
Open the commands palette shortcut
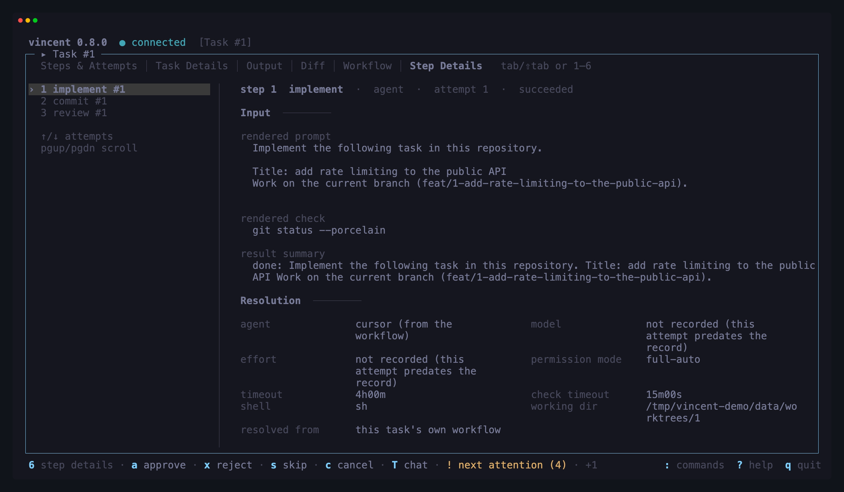tap(694, 465)
